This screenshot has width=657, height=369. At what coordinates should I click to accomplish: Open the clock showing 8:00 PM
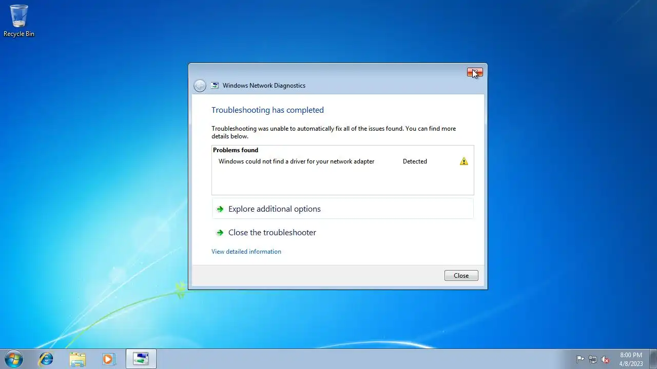tap(631, 359)
